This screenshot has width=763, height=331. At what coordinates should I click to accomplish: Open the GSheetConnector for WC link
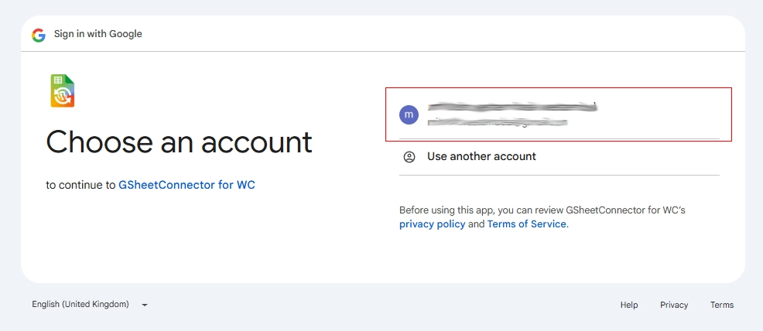coord(186,186)
